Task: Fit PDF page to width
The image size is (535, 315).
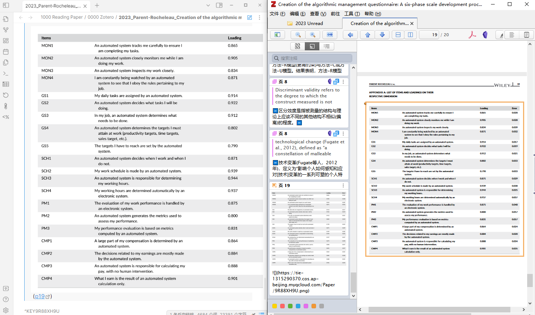Action: click(330, 35)
